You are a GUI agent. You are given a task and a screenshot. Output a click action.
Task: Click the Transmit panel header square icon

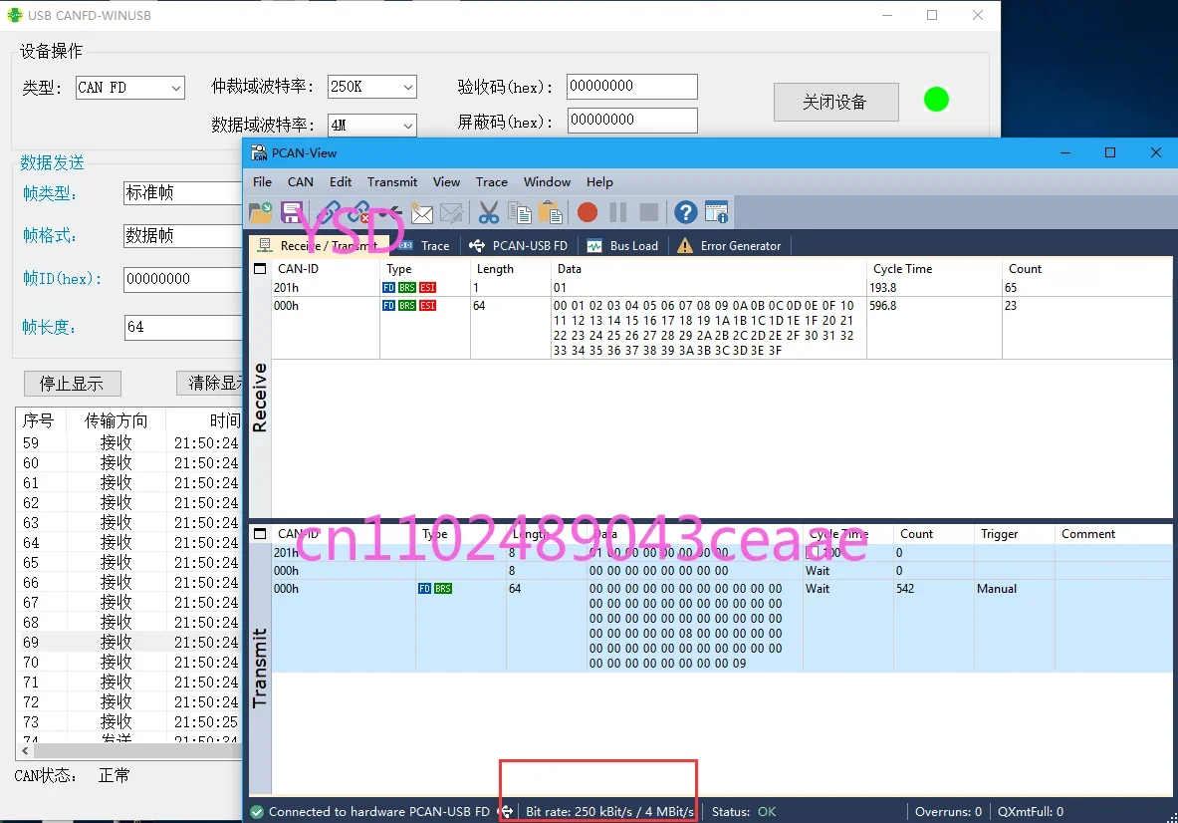click(260, 534)
